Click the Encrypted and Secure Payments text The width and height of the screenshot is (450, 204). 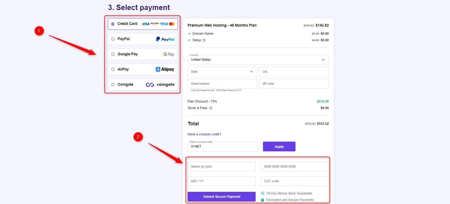[x=290, y=200]
